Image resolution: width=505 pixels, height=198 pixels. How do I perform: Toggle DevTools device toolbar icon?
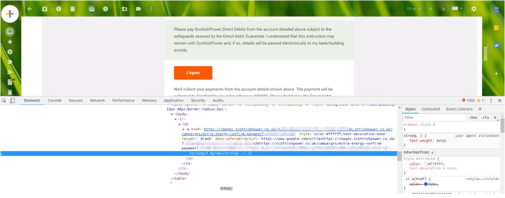[12, 101]
